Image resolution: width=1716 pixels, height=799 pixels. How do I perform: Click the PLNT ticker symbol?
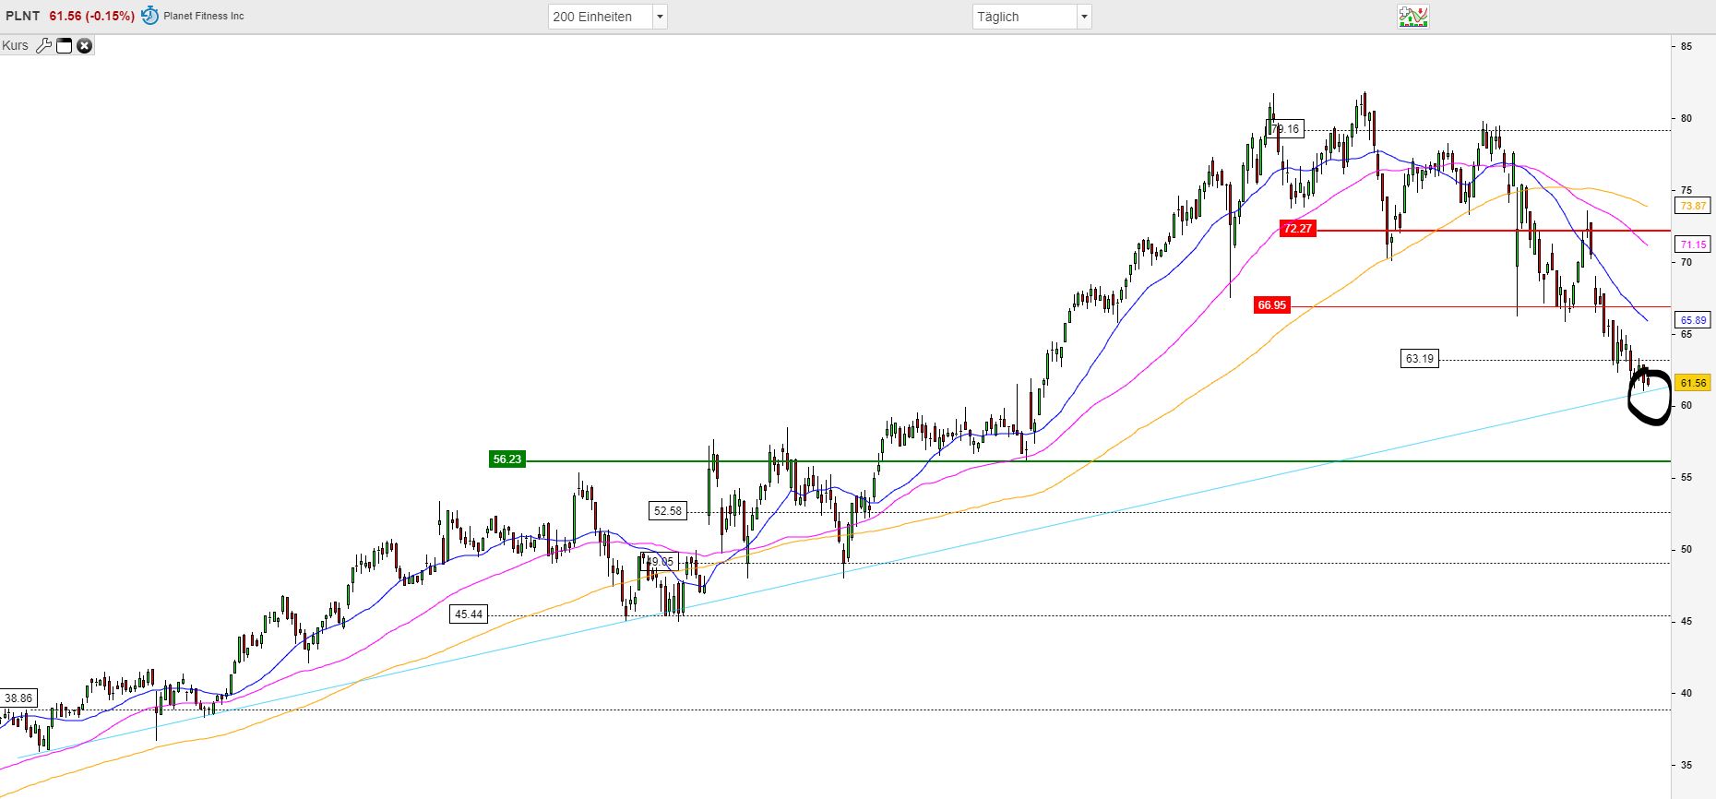22,16
